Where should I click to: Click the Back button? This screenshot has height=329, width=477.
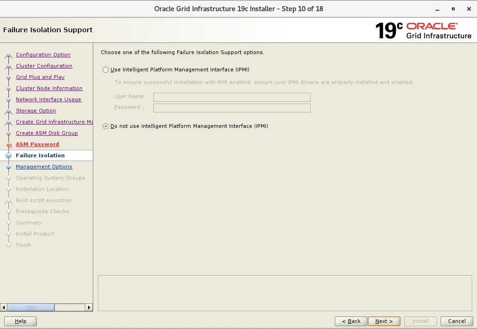click(351, 321)
